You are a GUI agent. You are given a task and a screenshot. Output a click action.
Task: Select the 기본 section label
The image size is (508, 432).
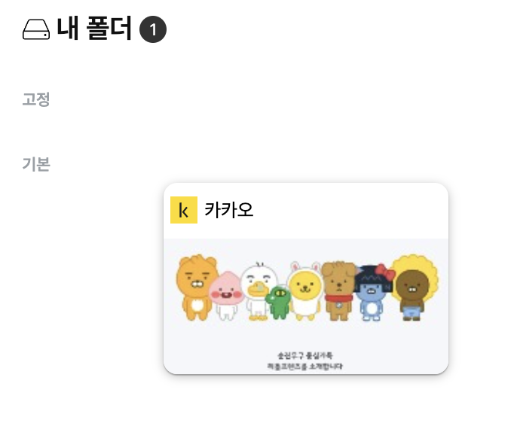click(36, 164)
